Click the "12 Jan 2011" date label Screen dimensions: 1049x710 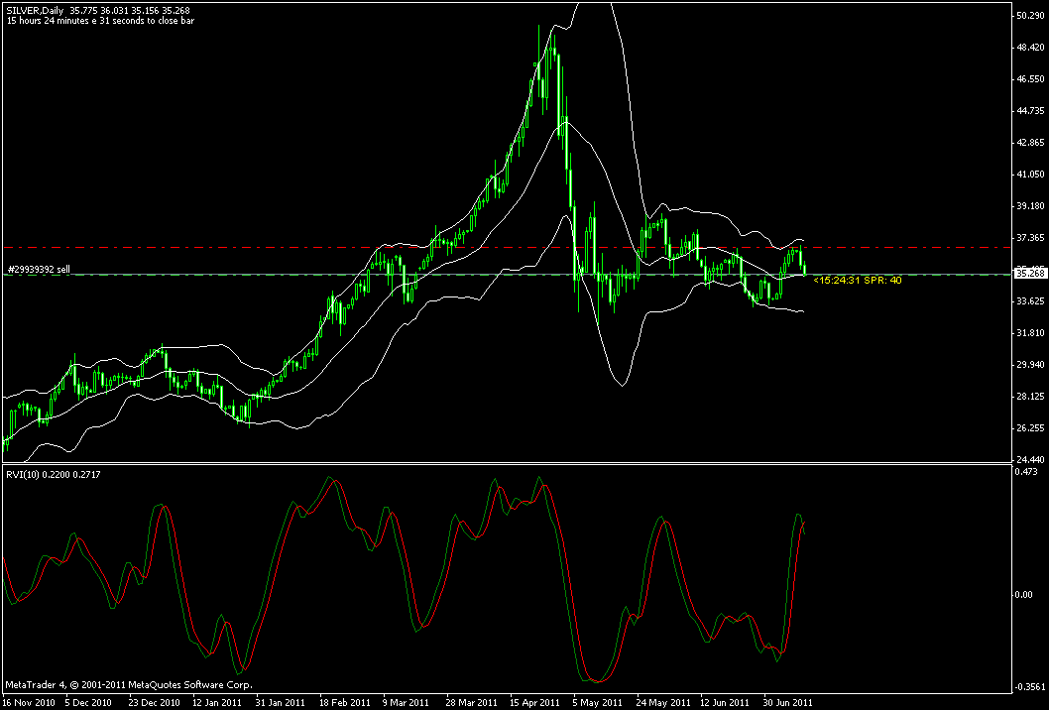[217, 703]
